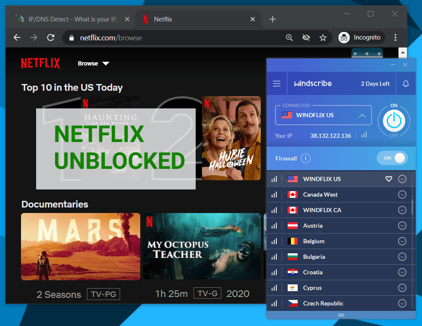The width and height of the screenshot is (422, 326).
Task: Grab the Windscribe bottom drag handle
Action: (341, 315)
